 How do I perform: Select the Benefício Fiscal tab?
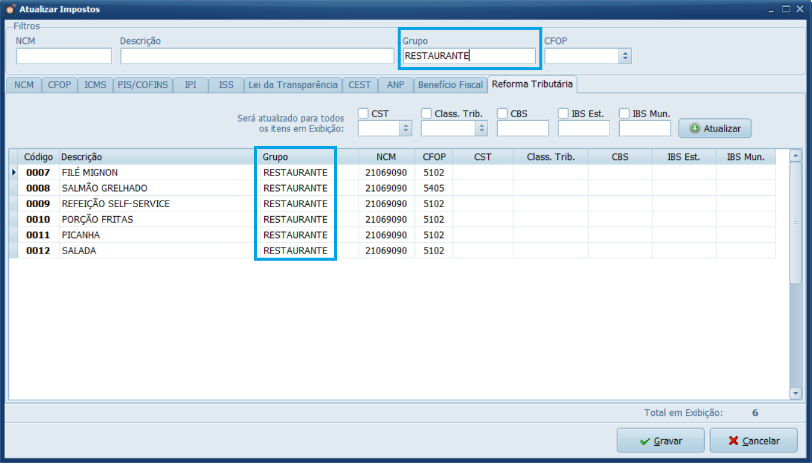coord(450,85)
